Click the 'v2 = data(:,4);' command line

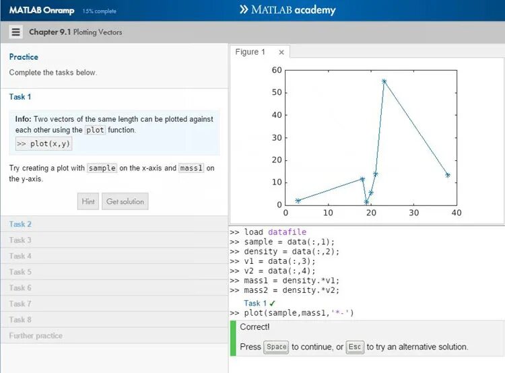[x=273, y=271]
